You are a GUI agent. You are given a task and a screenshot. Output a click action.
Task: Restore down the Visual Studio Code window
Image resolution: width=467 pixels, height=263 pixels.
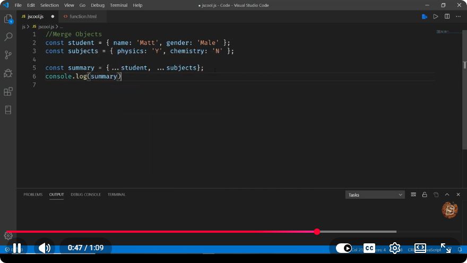(x=443, y=5)
